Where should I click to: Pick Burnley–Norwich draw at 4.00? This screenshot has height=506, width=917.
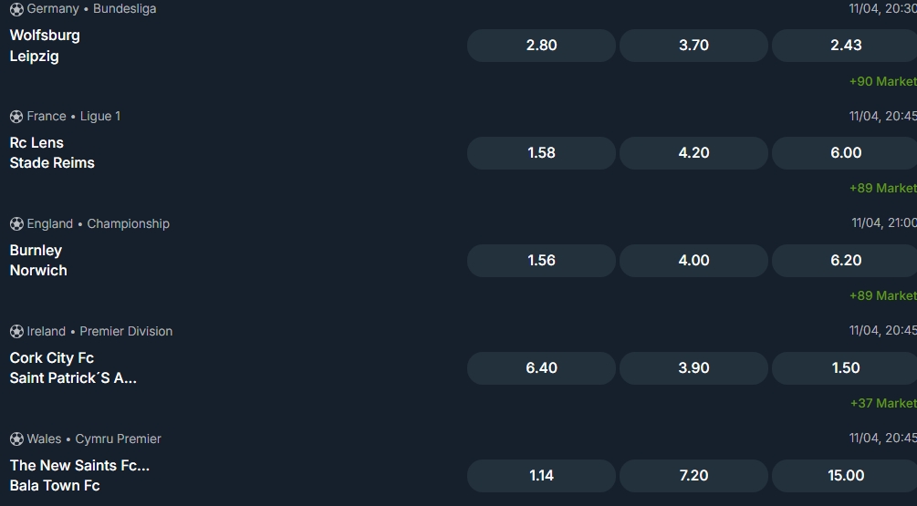pos(693,261)
